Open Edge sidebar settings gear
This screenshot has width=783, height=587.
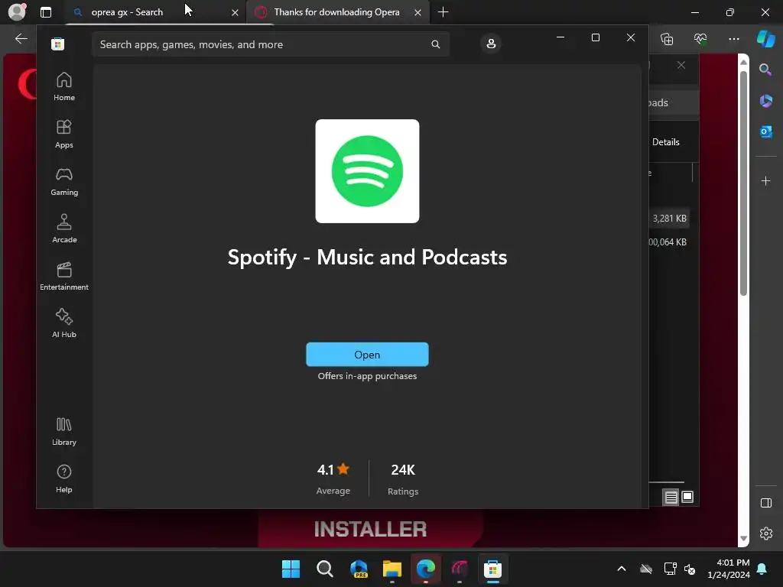(x=766, y=533)
